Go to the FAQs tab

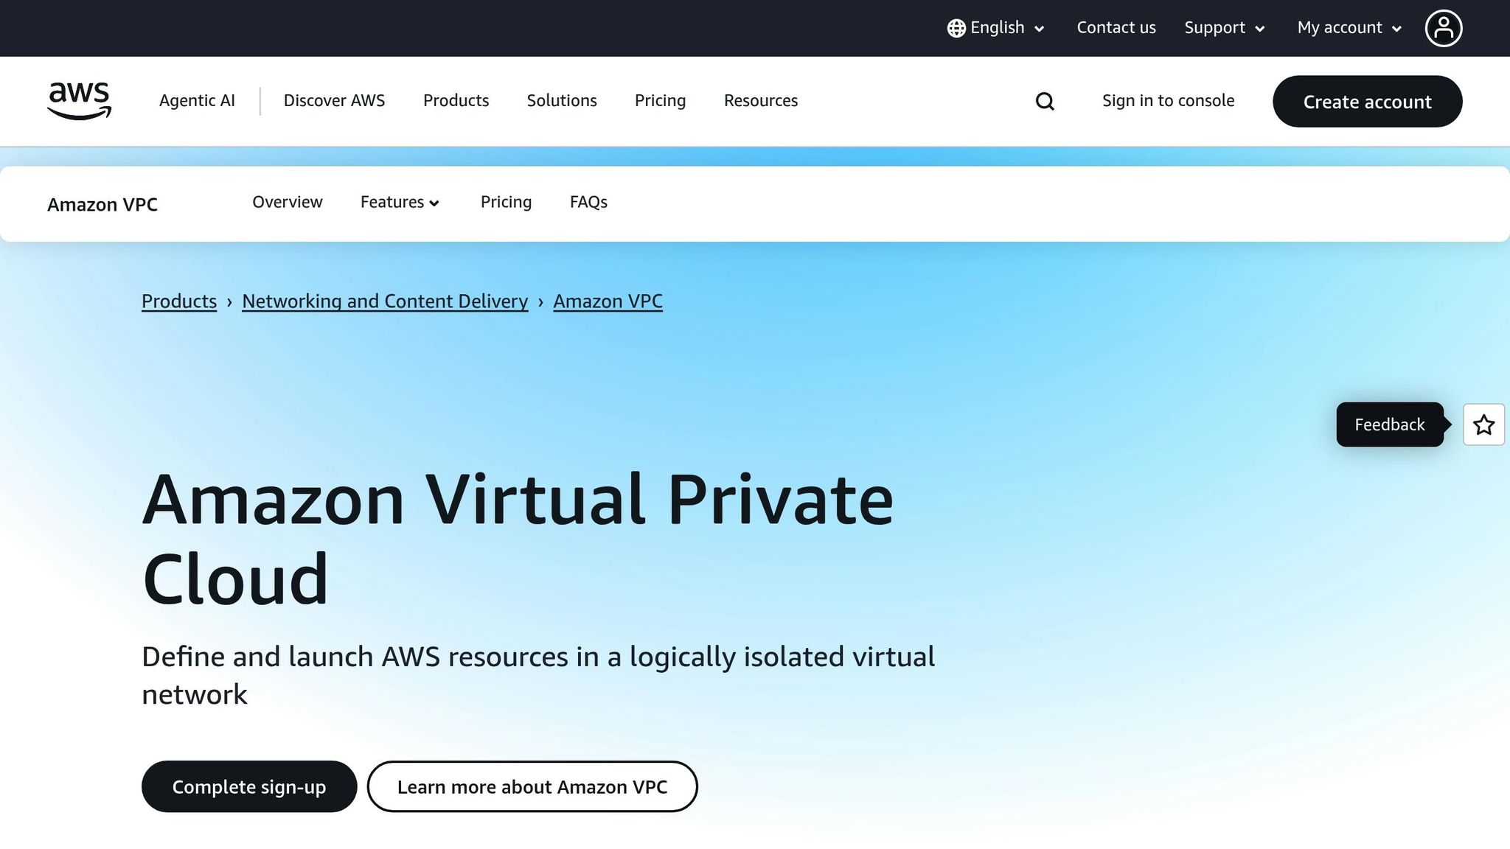(x=588, y=202)
